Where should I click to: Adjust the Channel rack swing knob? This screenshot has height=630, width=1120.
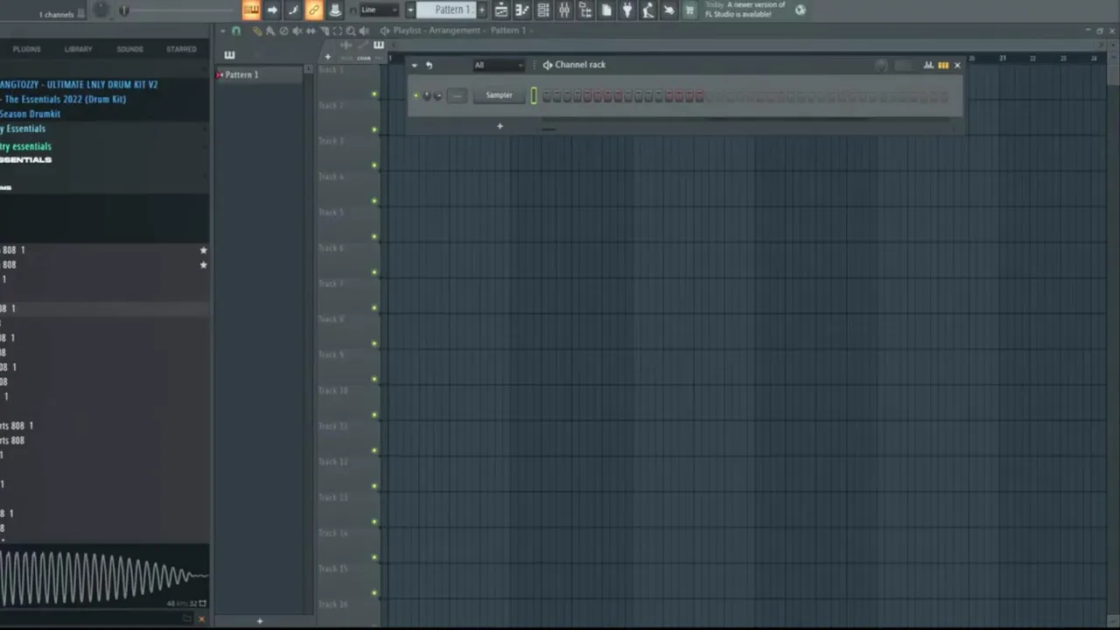(881, 65)
